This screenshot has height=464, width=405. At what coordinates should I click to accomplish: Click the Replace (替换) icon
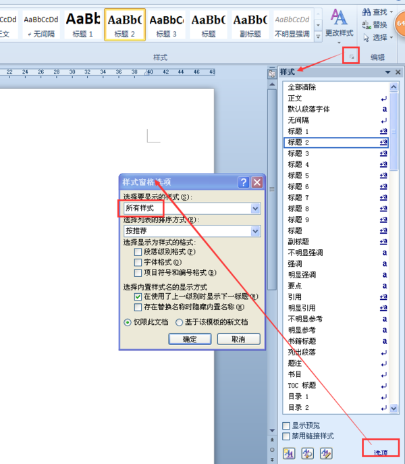[367, 25]
